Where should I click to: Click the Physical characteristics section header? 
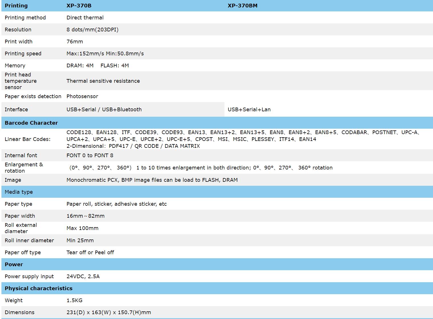(38, 288)
